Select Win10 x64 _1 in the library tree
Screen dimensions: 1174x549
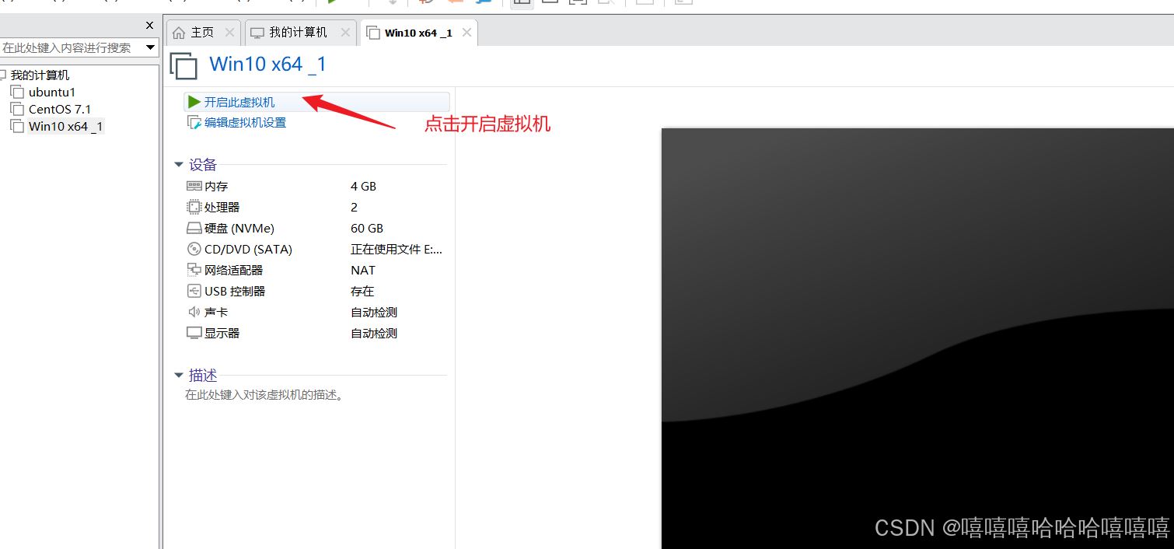(x=66, y=126)
